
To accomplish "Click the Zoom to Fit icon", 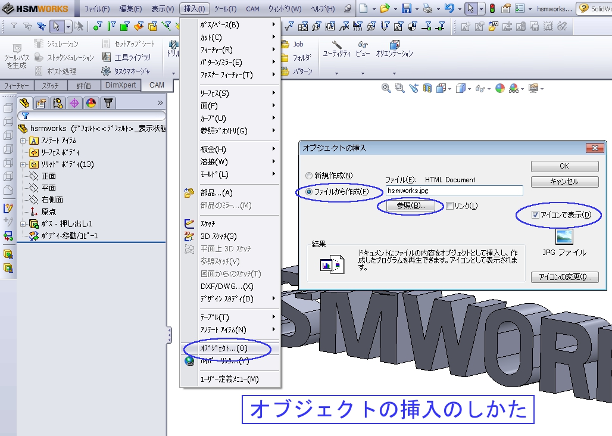I will [x=386, y=89].
